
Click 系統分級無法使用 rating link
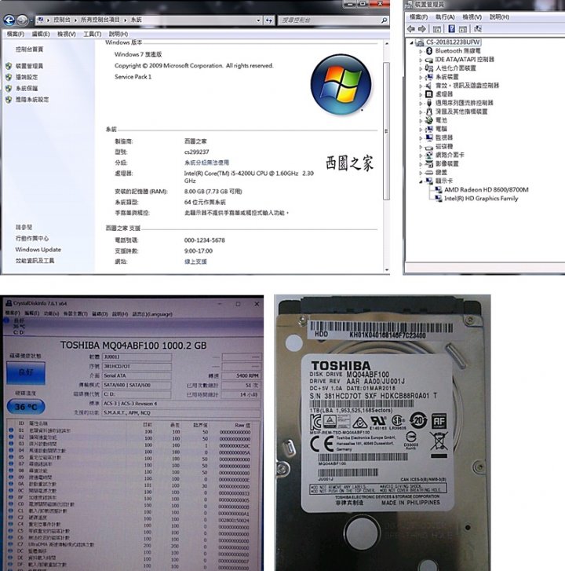206,163
